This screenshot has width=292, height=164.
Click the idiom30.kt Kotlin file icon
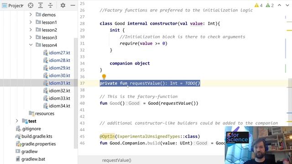pyautogui.click(x=46, y=76)
